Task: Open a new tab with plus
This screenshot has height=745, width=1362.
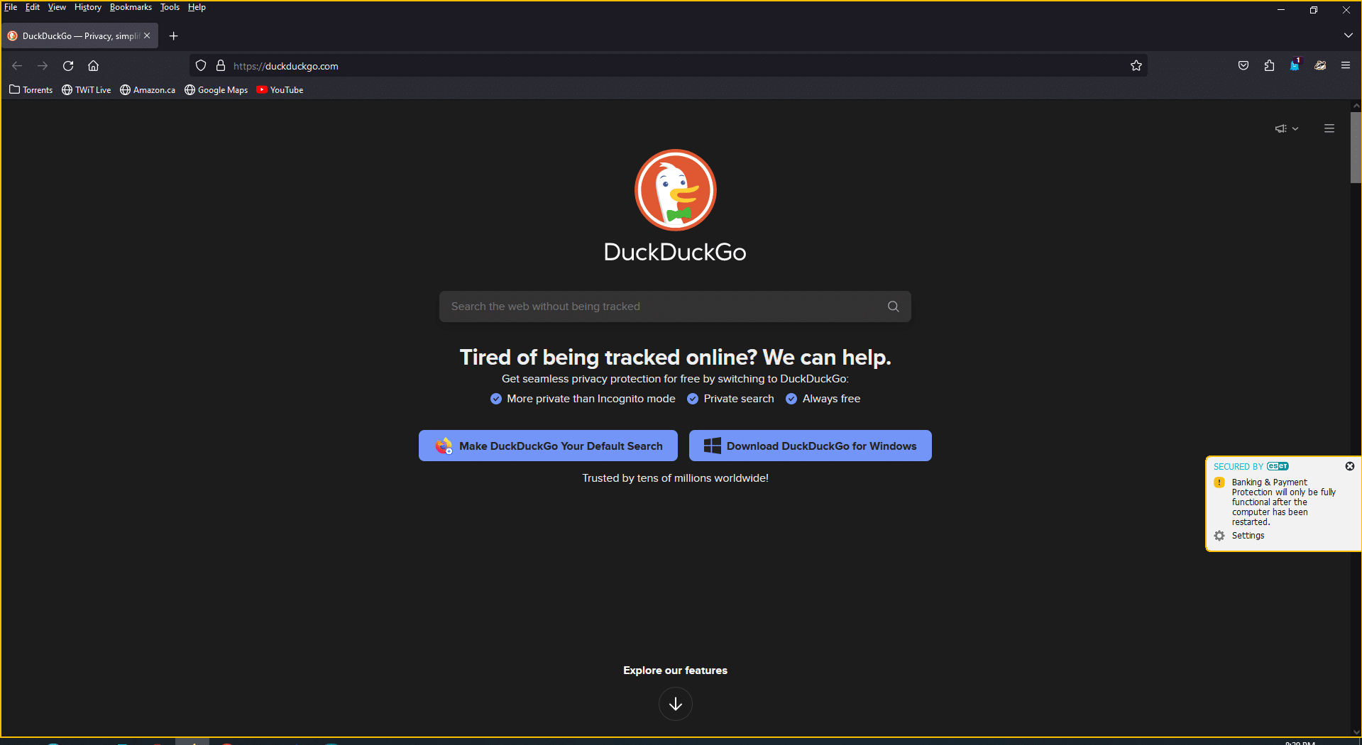Action: pos(174,36)
